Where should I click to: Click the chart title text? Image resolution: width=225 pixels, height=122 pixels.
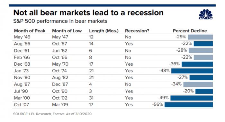88,13
